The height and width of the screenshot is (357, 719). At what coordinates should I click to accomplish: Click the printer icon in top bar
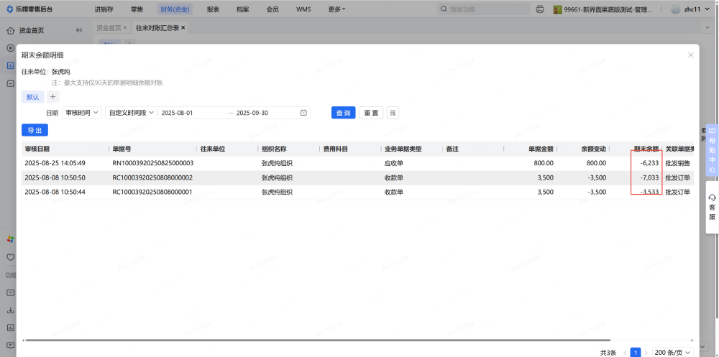click(540, 9)
